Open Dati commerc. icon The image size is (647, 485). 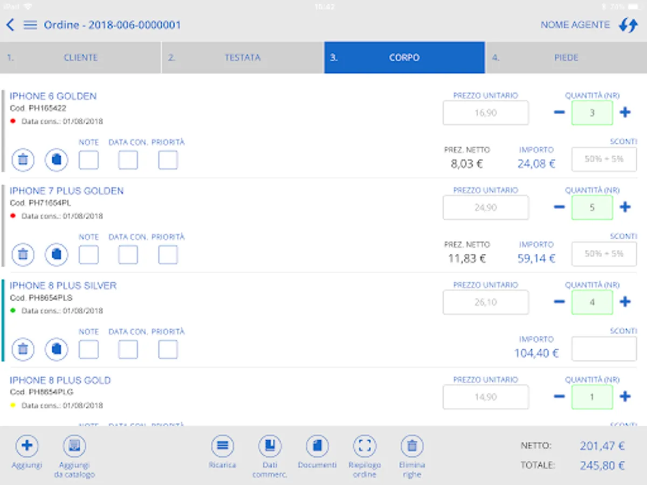(x=270, y=446)
